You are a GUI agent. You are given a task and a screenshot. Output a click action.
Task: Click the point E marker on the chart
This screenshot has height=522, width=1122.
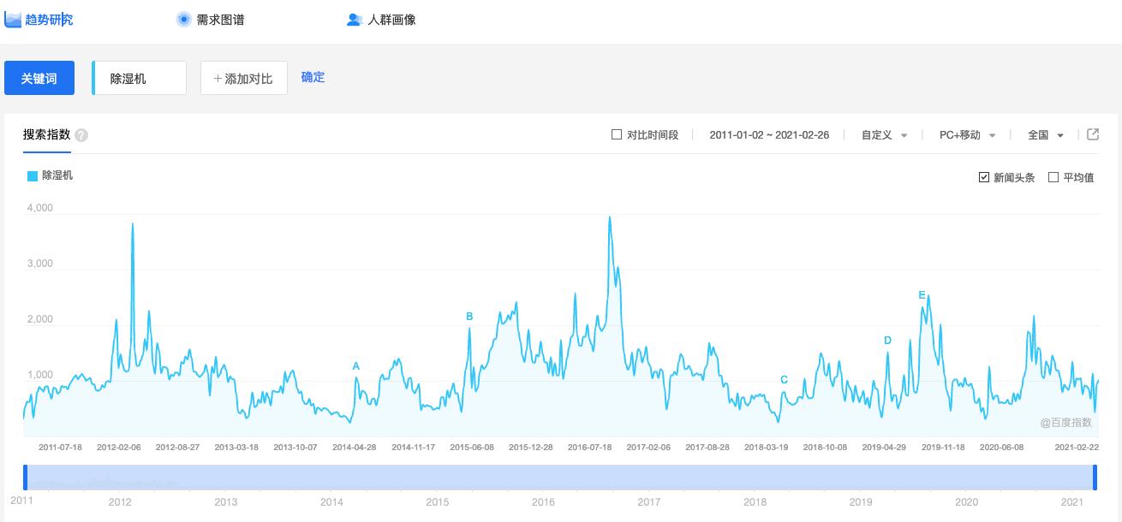(x=922, y=294)
